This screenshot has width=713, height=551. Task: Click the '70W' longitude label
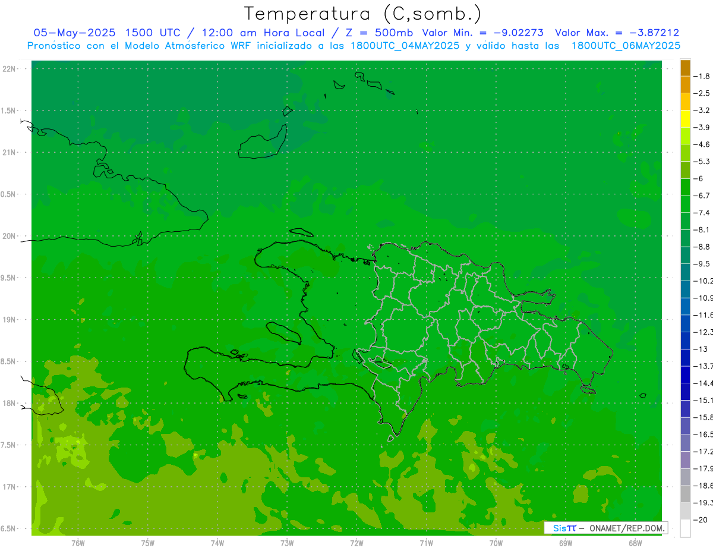click(496, 543)
